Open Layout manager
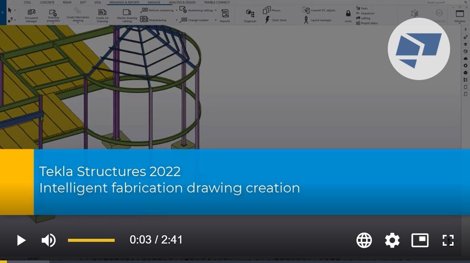Viewport: 470px width, 263px height. coord(318,20)
